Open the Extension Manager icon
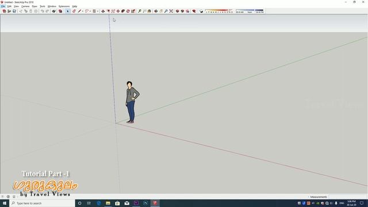 tap(194, 11)
